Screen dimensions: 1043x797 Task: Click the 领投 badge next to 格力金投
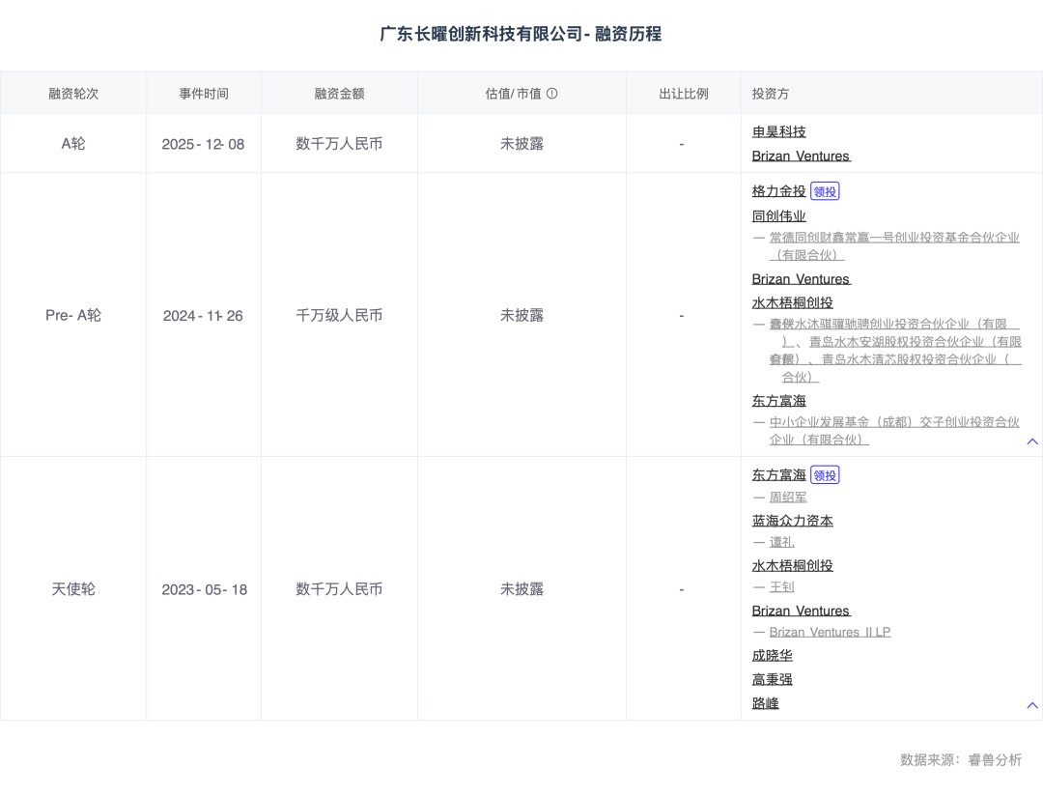[x=827, y=190]
